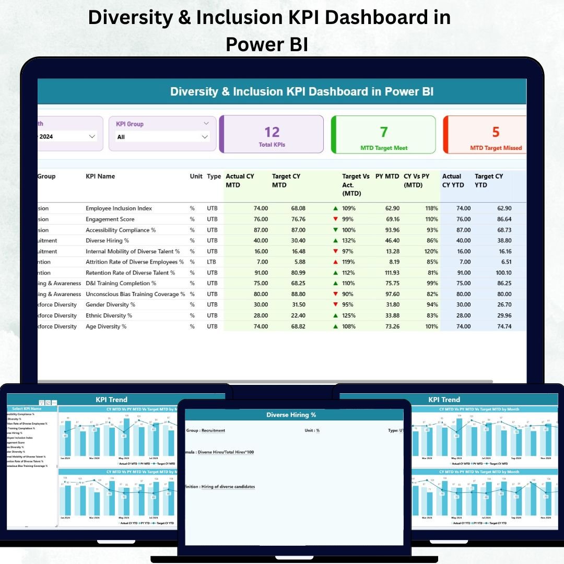Open focus mode on the KPI Trend chart
This screenshot has height=564, width=564.
48,403
